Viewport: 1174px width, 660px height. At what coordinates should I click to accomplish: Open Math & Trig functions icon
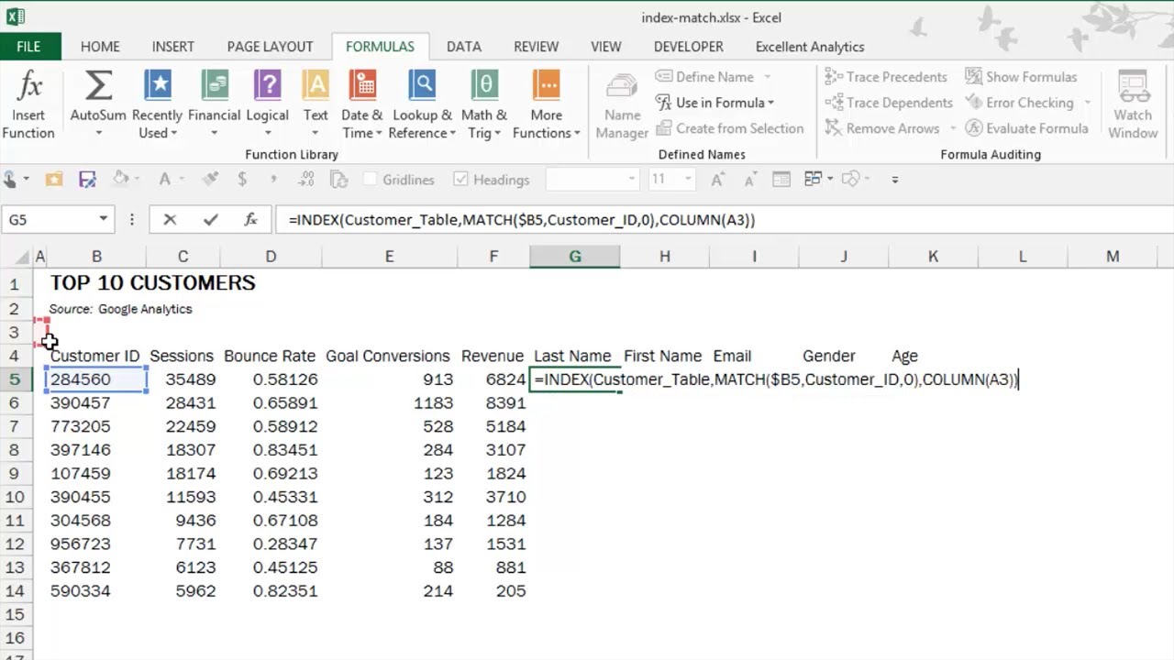coord(483,86)
